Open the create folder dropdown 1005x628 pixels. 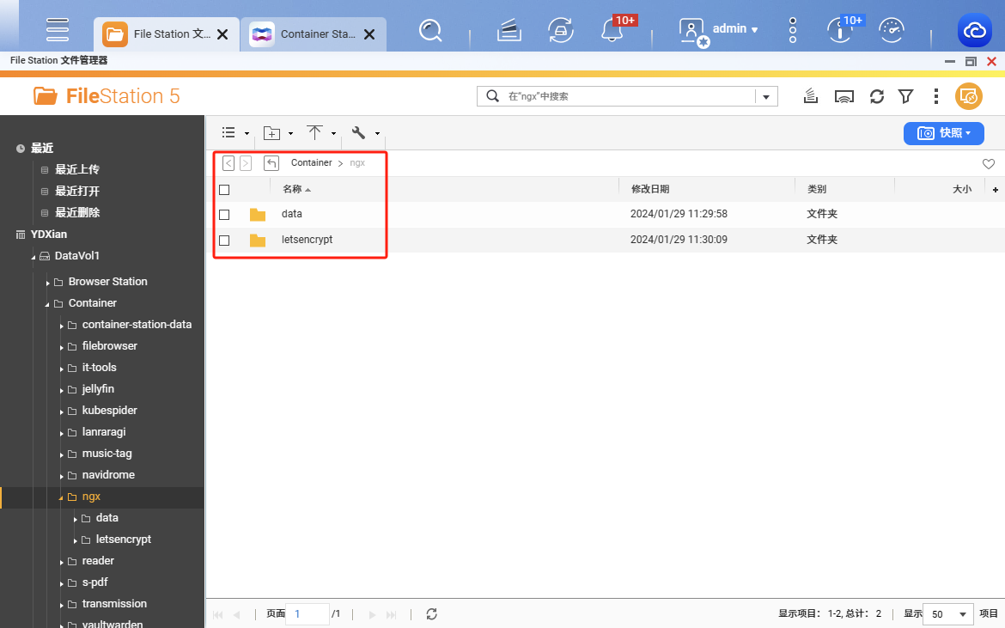point(278,133)
